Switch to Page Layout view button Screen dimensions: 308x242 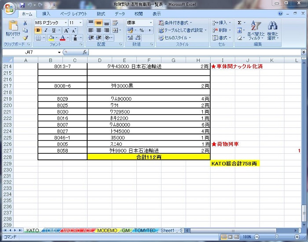coord(230,237)
